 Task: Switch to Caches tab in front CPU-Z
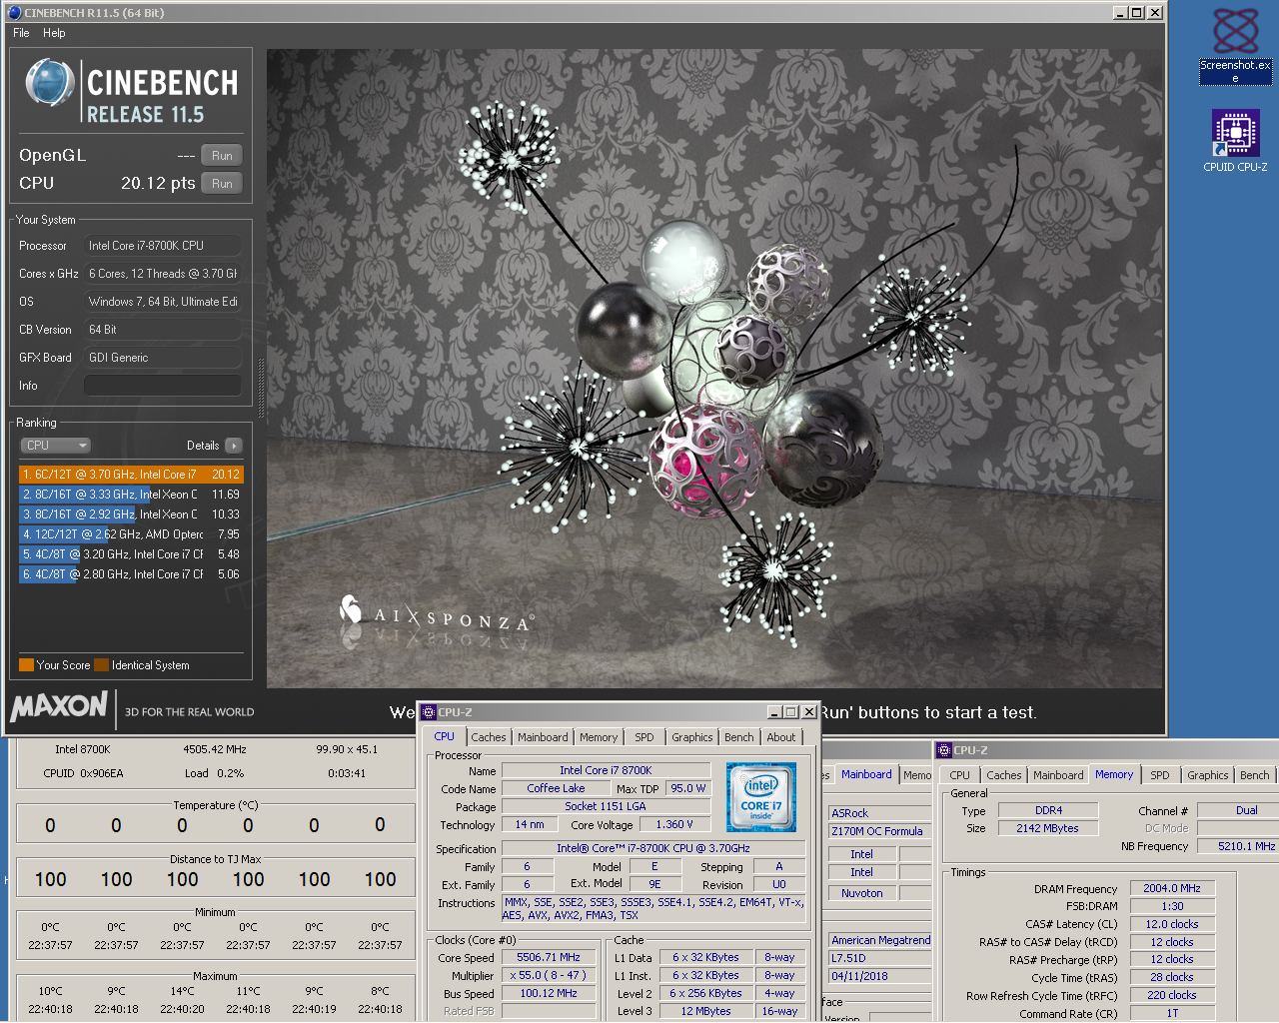point(489,737)
